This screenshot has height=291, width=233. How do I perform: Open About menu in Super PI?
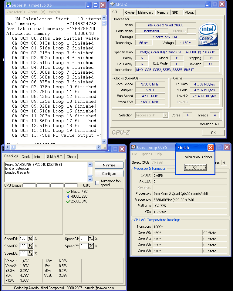(37, 12)
